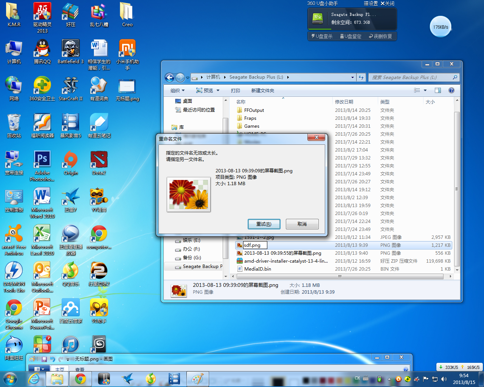Close the 重命名文件 dialog
This screenshot has height=387, width=484.
(316, 137)
